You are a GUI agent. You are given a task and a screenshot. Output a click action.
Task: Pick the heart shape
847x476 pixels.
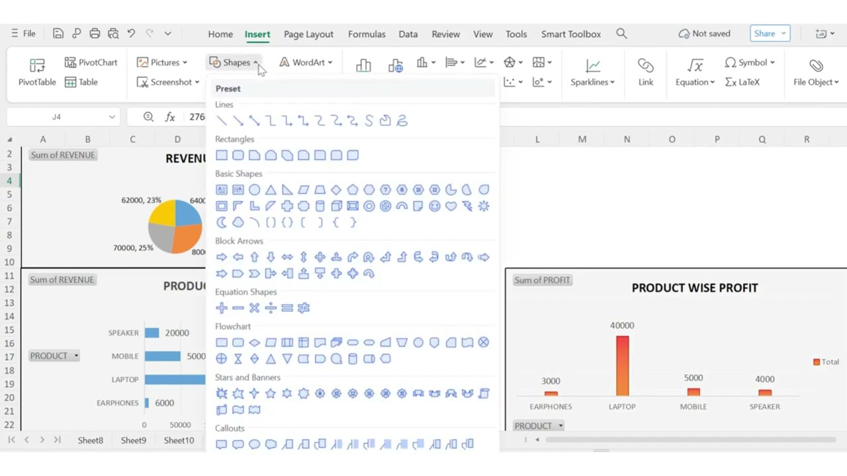451,206
